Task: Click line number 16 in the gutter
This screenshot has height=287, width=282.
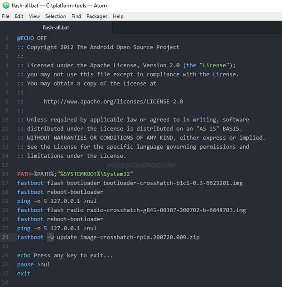Action: tap(5, 174)
